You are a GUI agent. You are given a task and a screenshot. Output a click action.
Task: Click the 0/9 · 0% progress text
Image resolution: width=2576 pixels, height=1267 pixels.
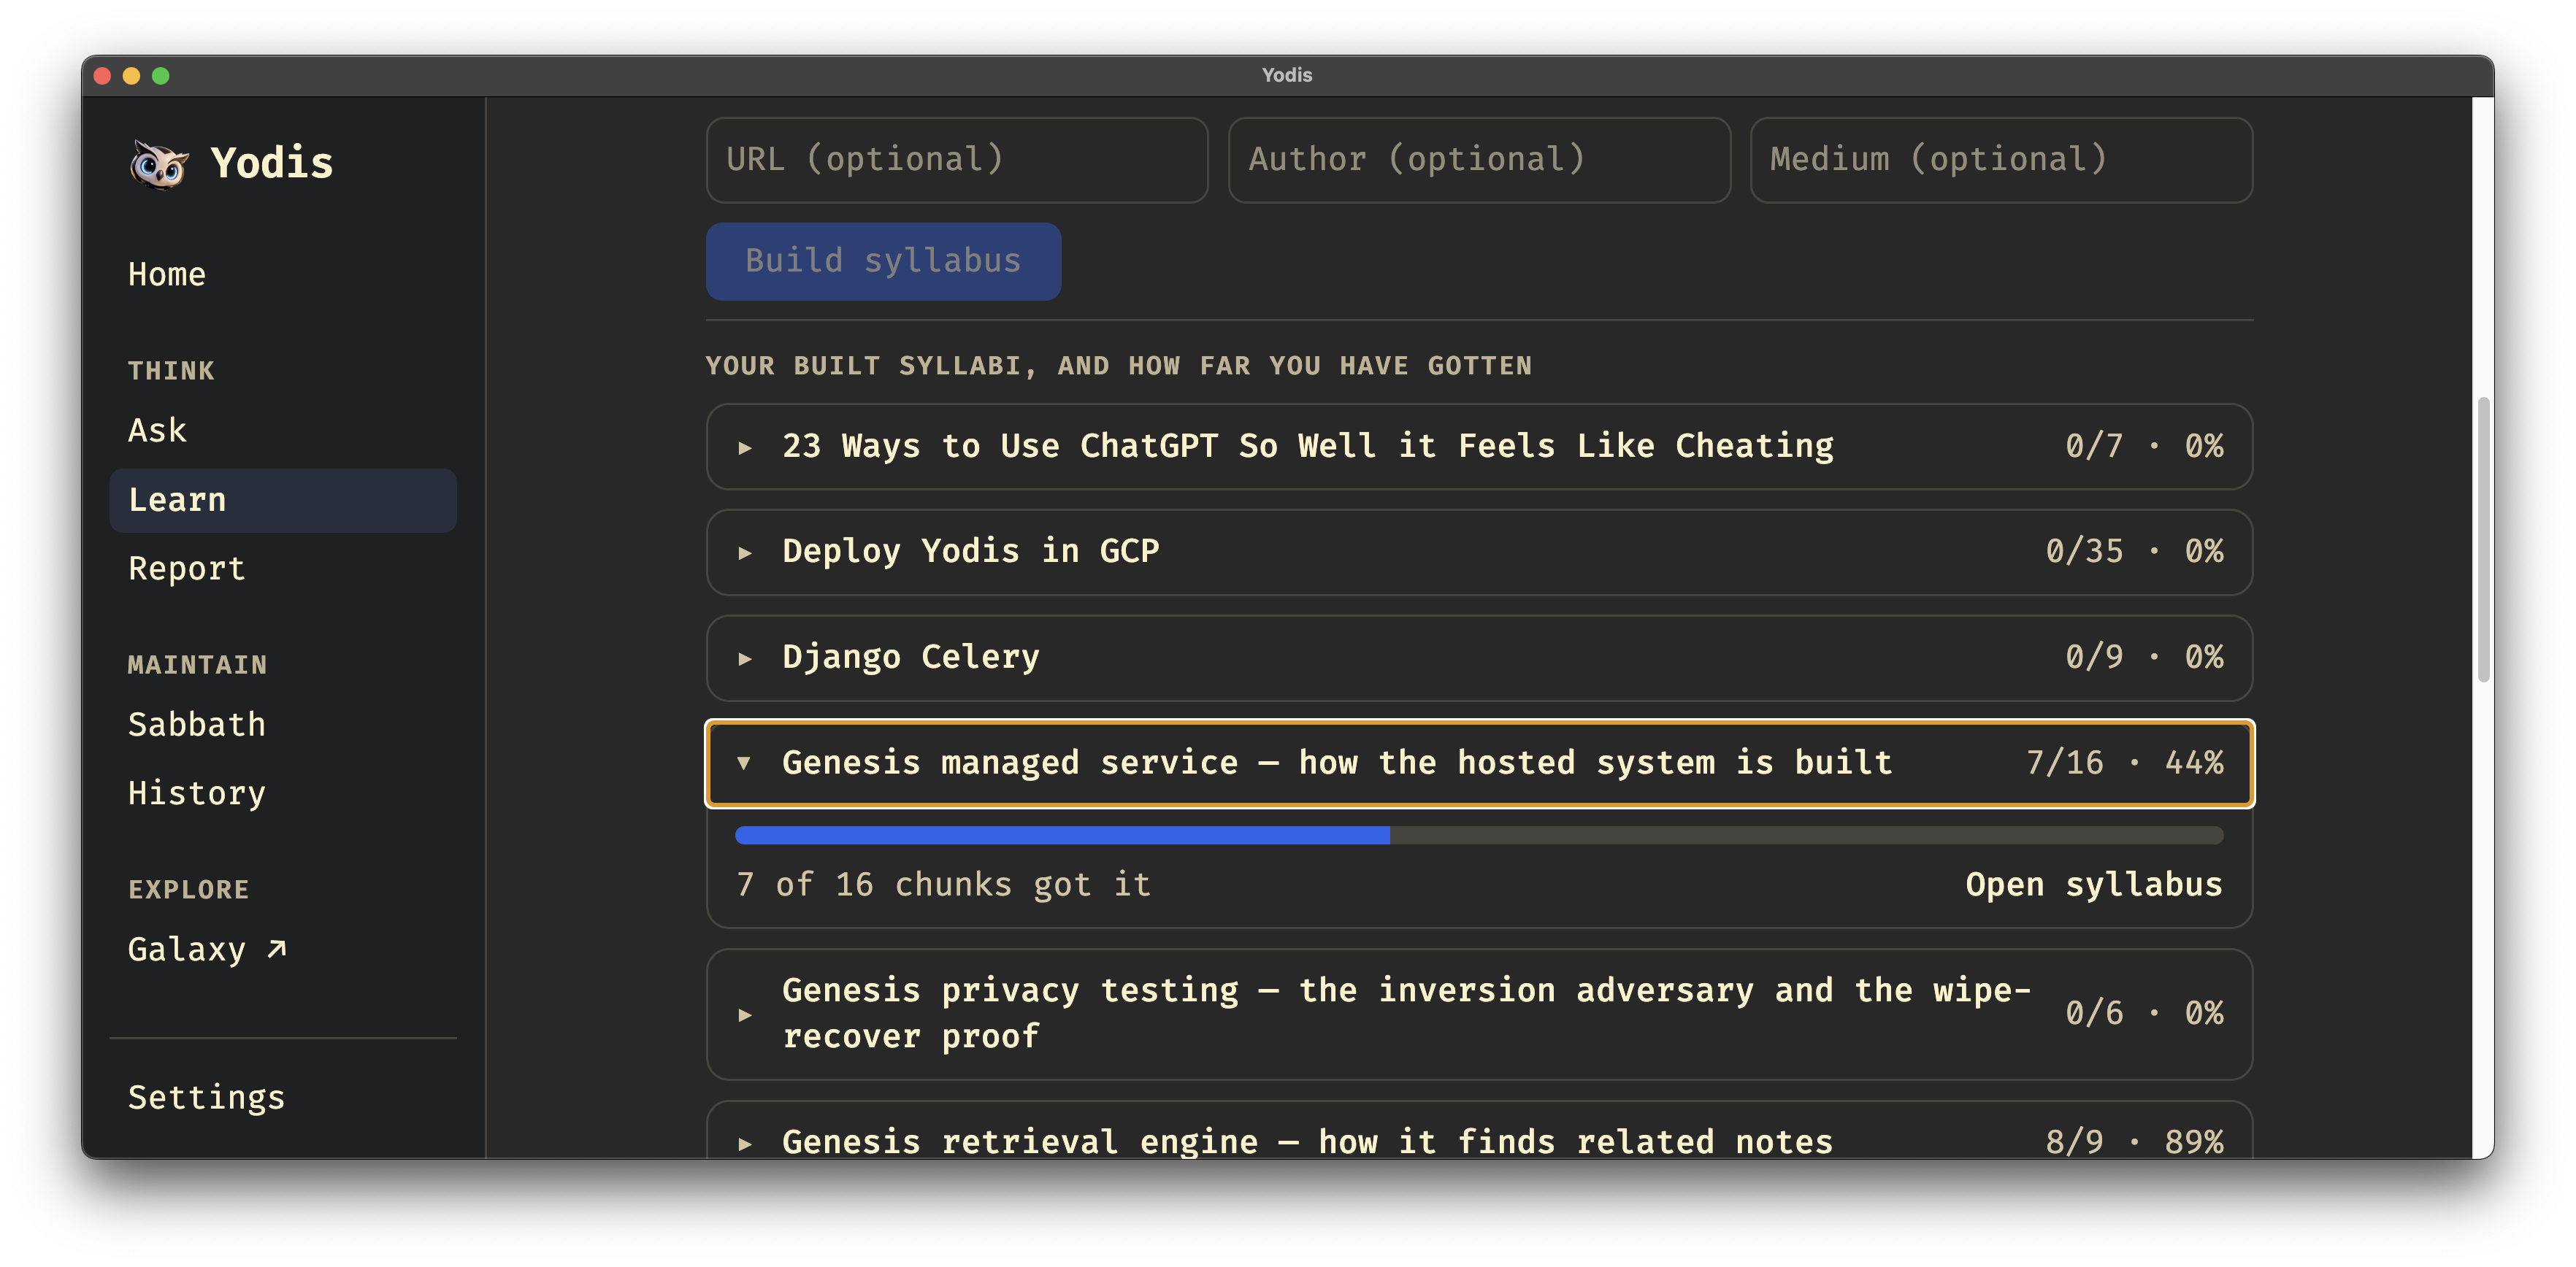pos(2144,656)
